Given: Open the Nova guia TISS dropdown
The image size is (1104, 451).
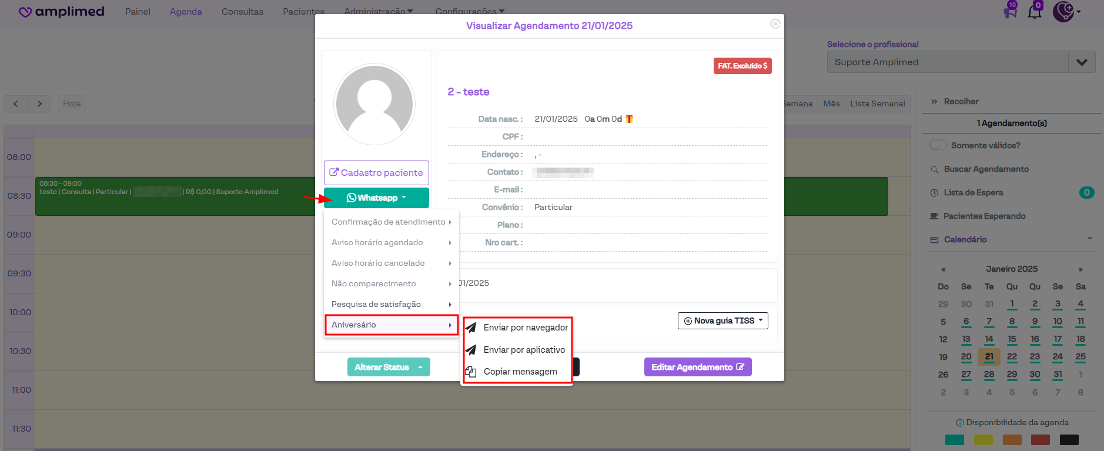Looking at the screenshot, I should click(722, 320).
